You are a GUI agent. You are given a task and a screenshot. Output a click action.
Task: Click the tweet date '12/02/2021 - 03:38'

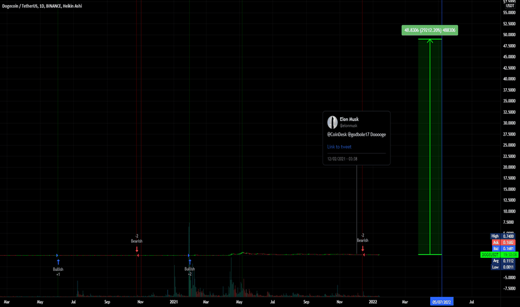pyautogui.click(x=342, y=159)
